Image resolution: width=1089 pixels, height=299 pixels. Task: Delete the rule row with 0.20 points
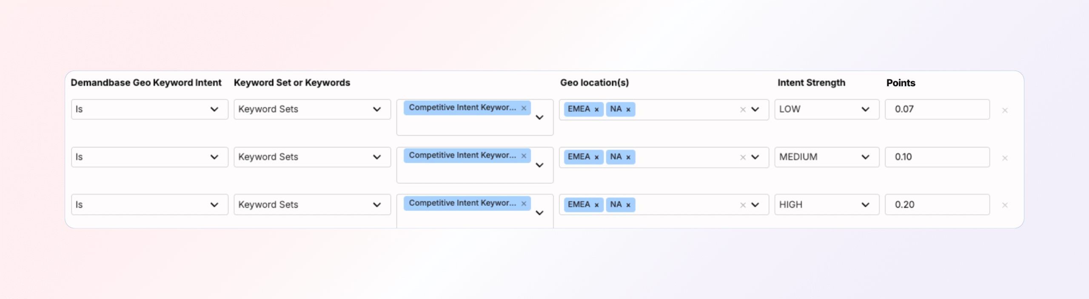(x=1005, y=205)
